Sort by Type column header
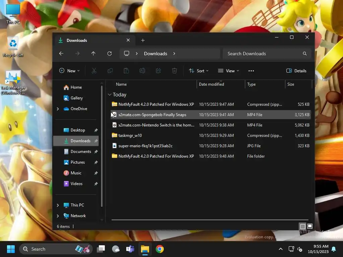The height and width of the screenshot is (257, 343). click(x=265, y=84)
